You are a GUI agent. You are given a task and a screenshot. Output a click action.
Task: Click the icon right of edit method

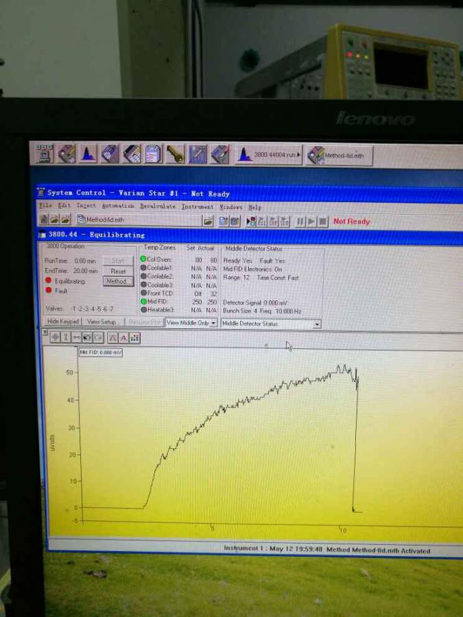click(x=235, y=221)
